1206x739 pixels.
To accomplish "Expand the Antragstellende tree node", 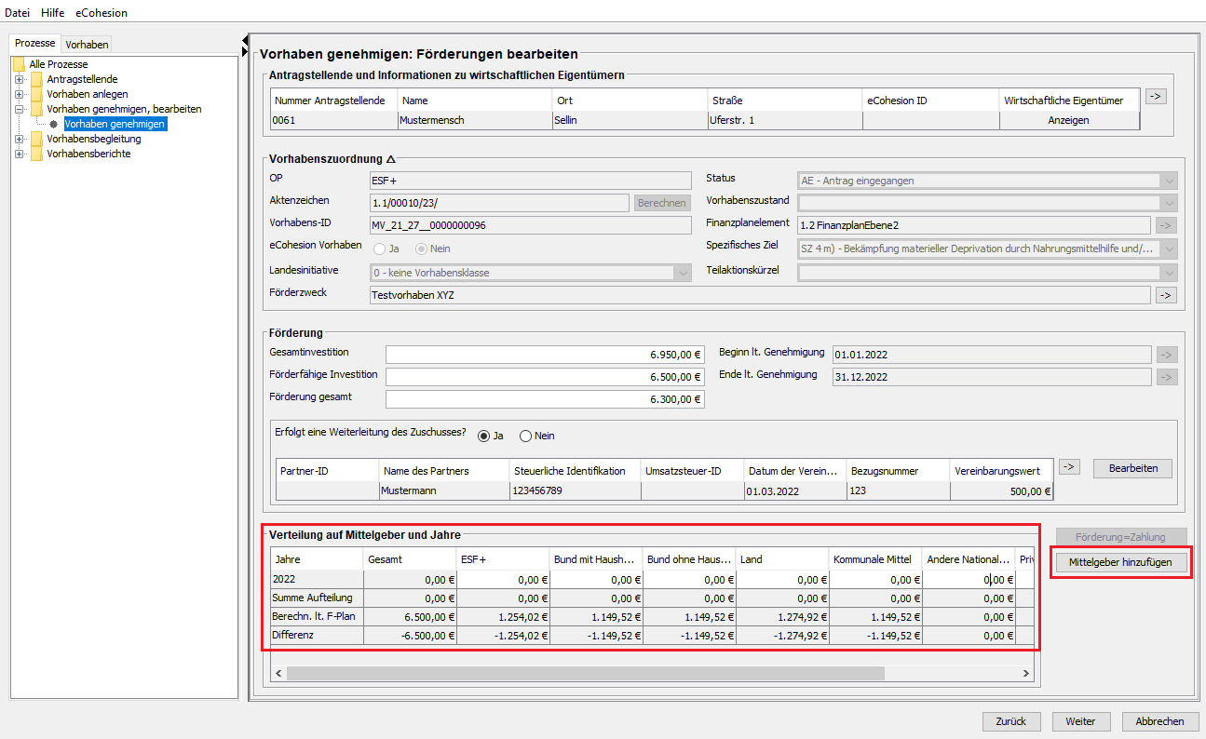I will coord(19,79).
